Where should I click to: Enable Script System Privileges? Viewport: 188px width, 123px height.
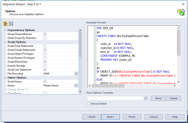(x=45, y=58)
